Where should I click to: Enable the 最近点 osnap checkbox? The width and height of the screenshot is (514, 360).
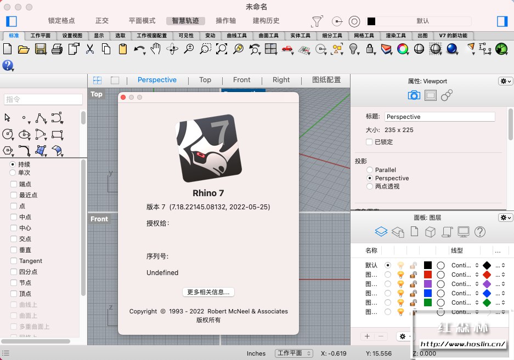coord(14,195)
